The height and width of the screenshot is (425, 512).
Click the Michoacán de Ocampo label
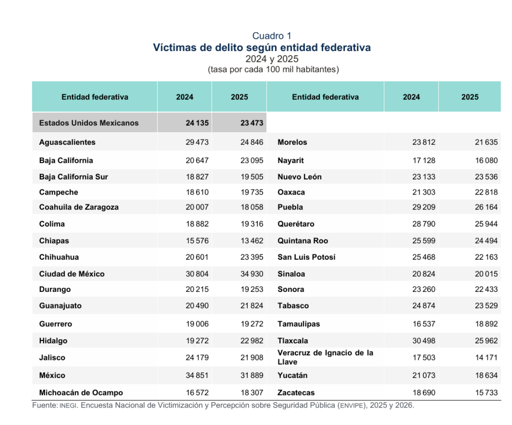pyautogui.click(x=81, y=393)
